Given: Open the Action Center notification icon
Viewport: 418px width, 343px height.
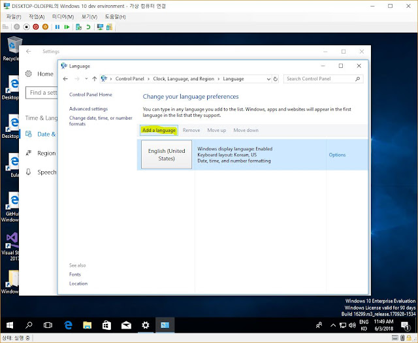Looking at the screenshot, I should coord(406,325).
